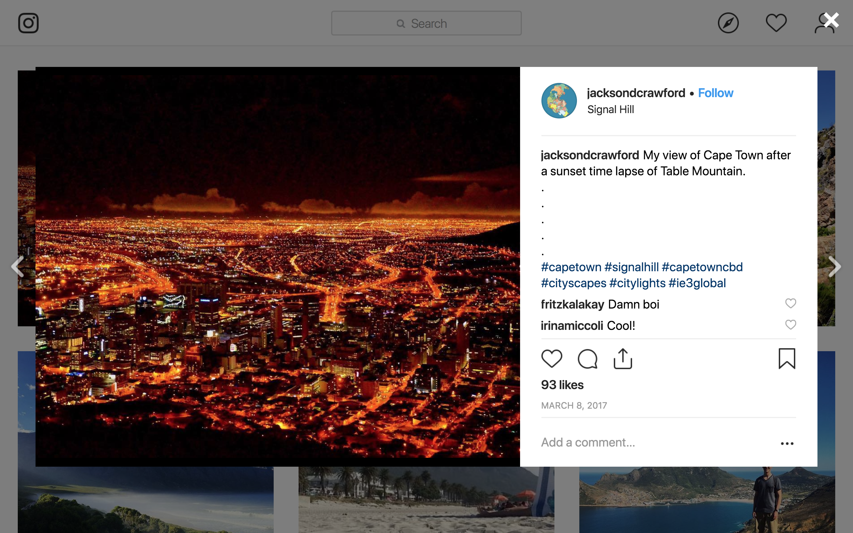
Task: Go to previous post with left arrow
Action: coord(18,266)
